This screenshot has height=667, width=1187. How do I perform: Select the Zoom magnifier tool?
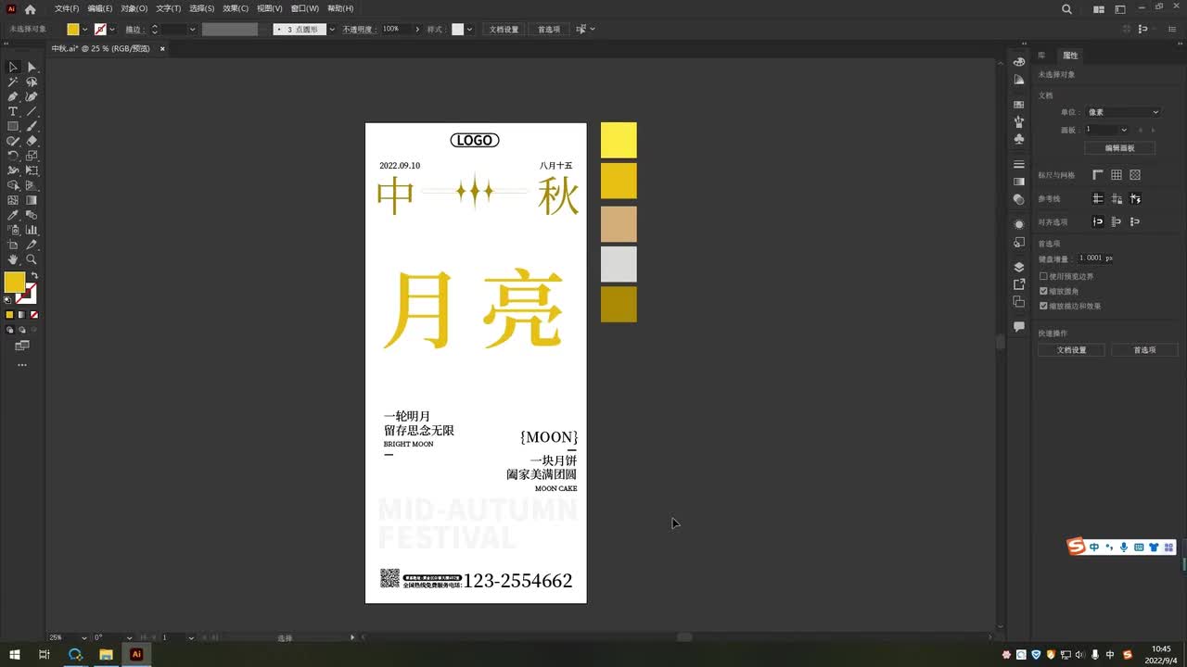32,259
